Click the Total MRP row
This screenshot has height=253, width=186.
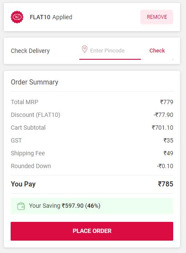[92, 102]
